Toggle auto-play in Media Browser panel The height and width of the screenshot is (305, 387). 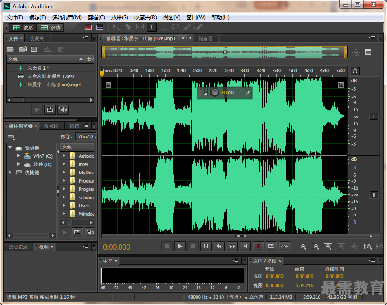click(x=90, y=233)
